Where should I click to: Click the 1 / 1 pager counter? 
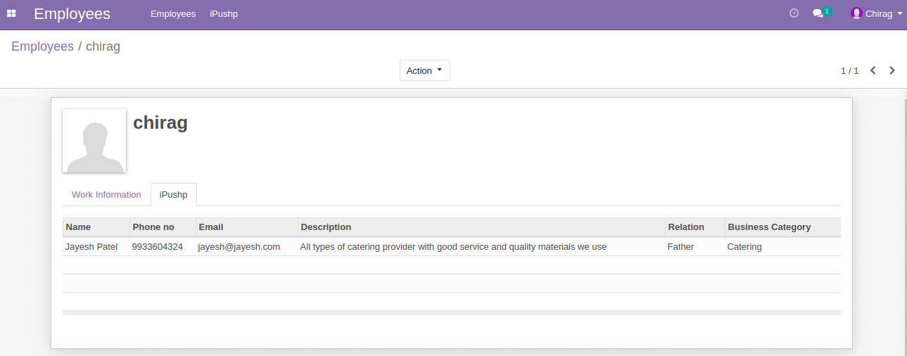(849, 71)
